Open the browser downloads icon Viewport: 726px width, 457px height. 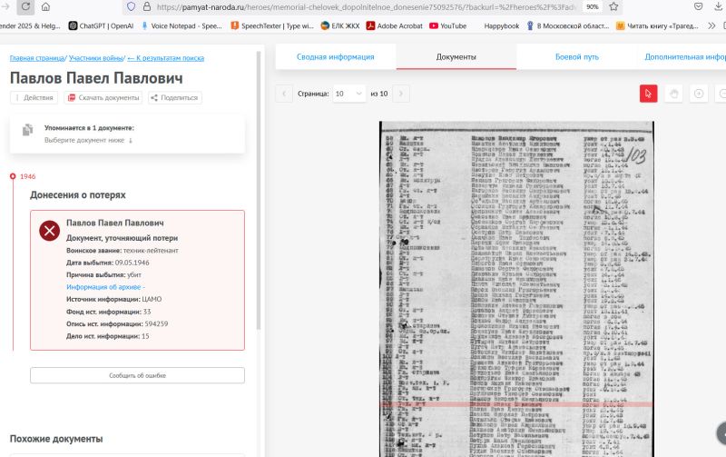tap(719, 7)
